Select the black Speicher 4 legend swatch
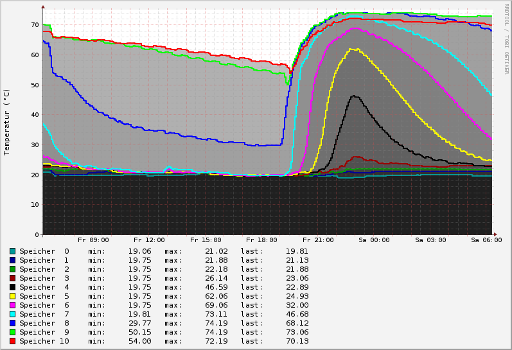The width and height of the screenshot is (512, 350). point(12,287)
